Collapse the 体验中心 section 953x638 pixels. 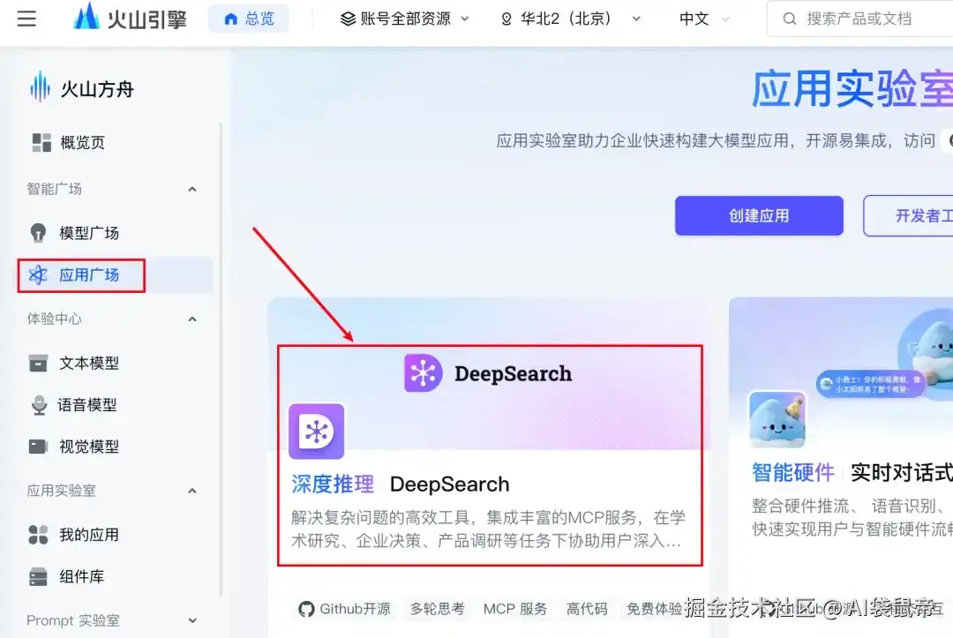192,319
